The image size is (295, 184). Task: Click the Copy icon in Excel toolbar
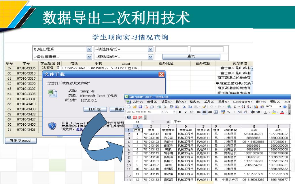point(190,107)
